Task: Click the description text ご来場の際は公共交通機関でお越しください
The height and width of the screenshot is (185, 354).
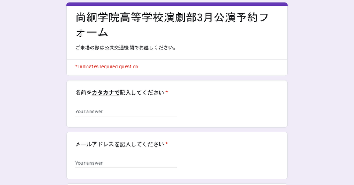Action: [126, 48]
